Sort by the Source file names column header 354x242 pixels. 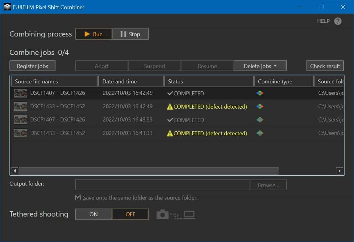tap(55, 81)
